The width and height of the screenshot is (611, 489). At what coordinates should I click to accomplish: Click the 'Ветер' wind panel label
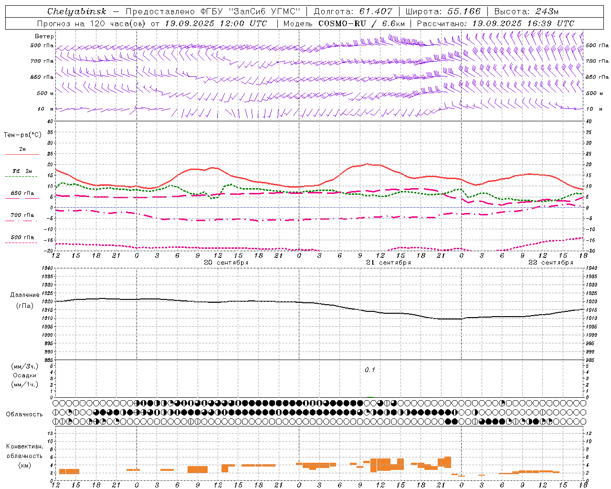point(44,36)
